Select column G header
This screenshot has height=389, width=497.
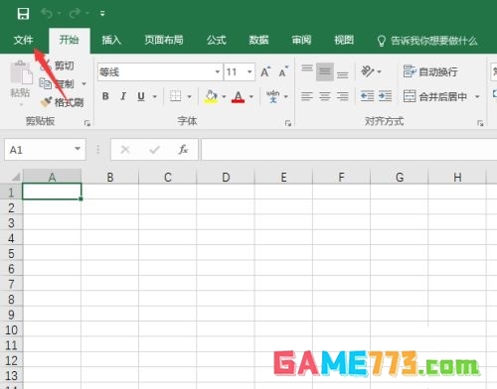point(400,178)
